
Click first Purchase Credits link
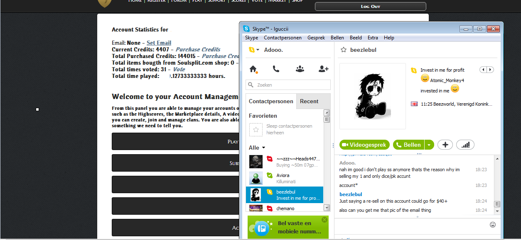(x=198, y=49)
